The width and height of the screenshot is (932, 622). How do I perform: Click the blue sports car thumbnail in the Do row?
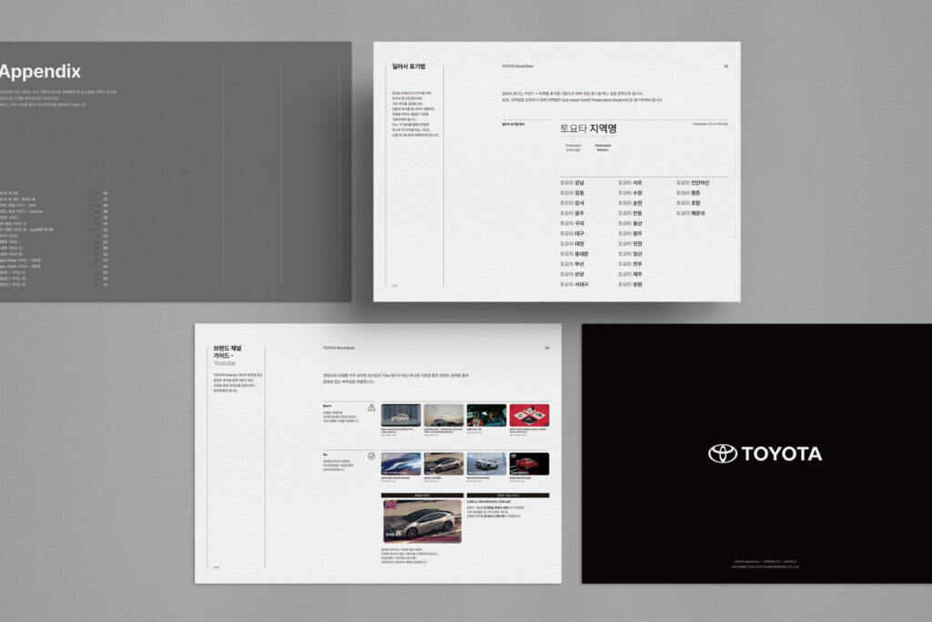(x=400, y=464)
